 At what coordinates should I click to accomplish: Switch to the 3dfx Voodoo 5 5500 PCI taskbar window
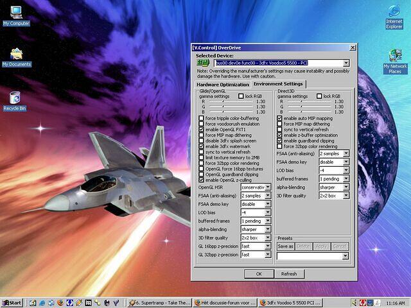click(290, 303)
